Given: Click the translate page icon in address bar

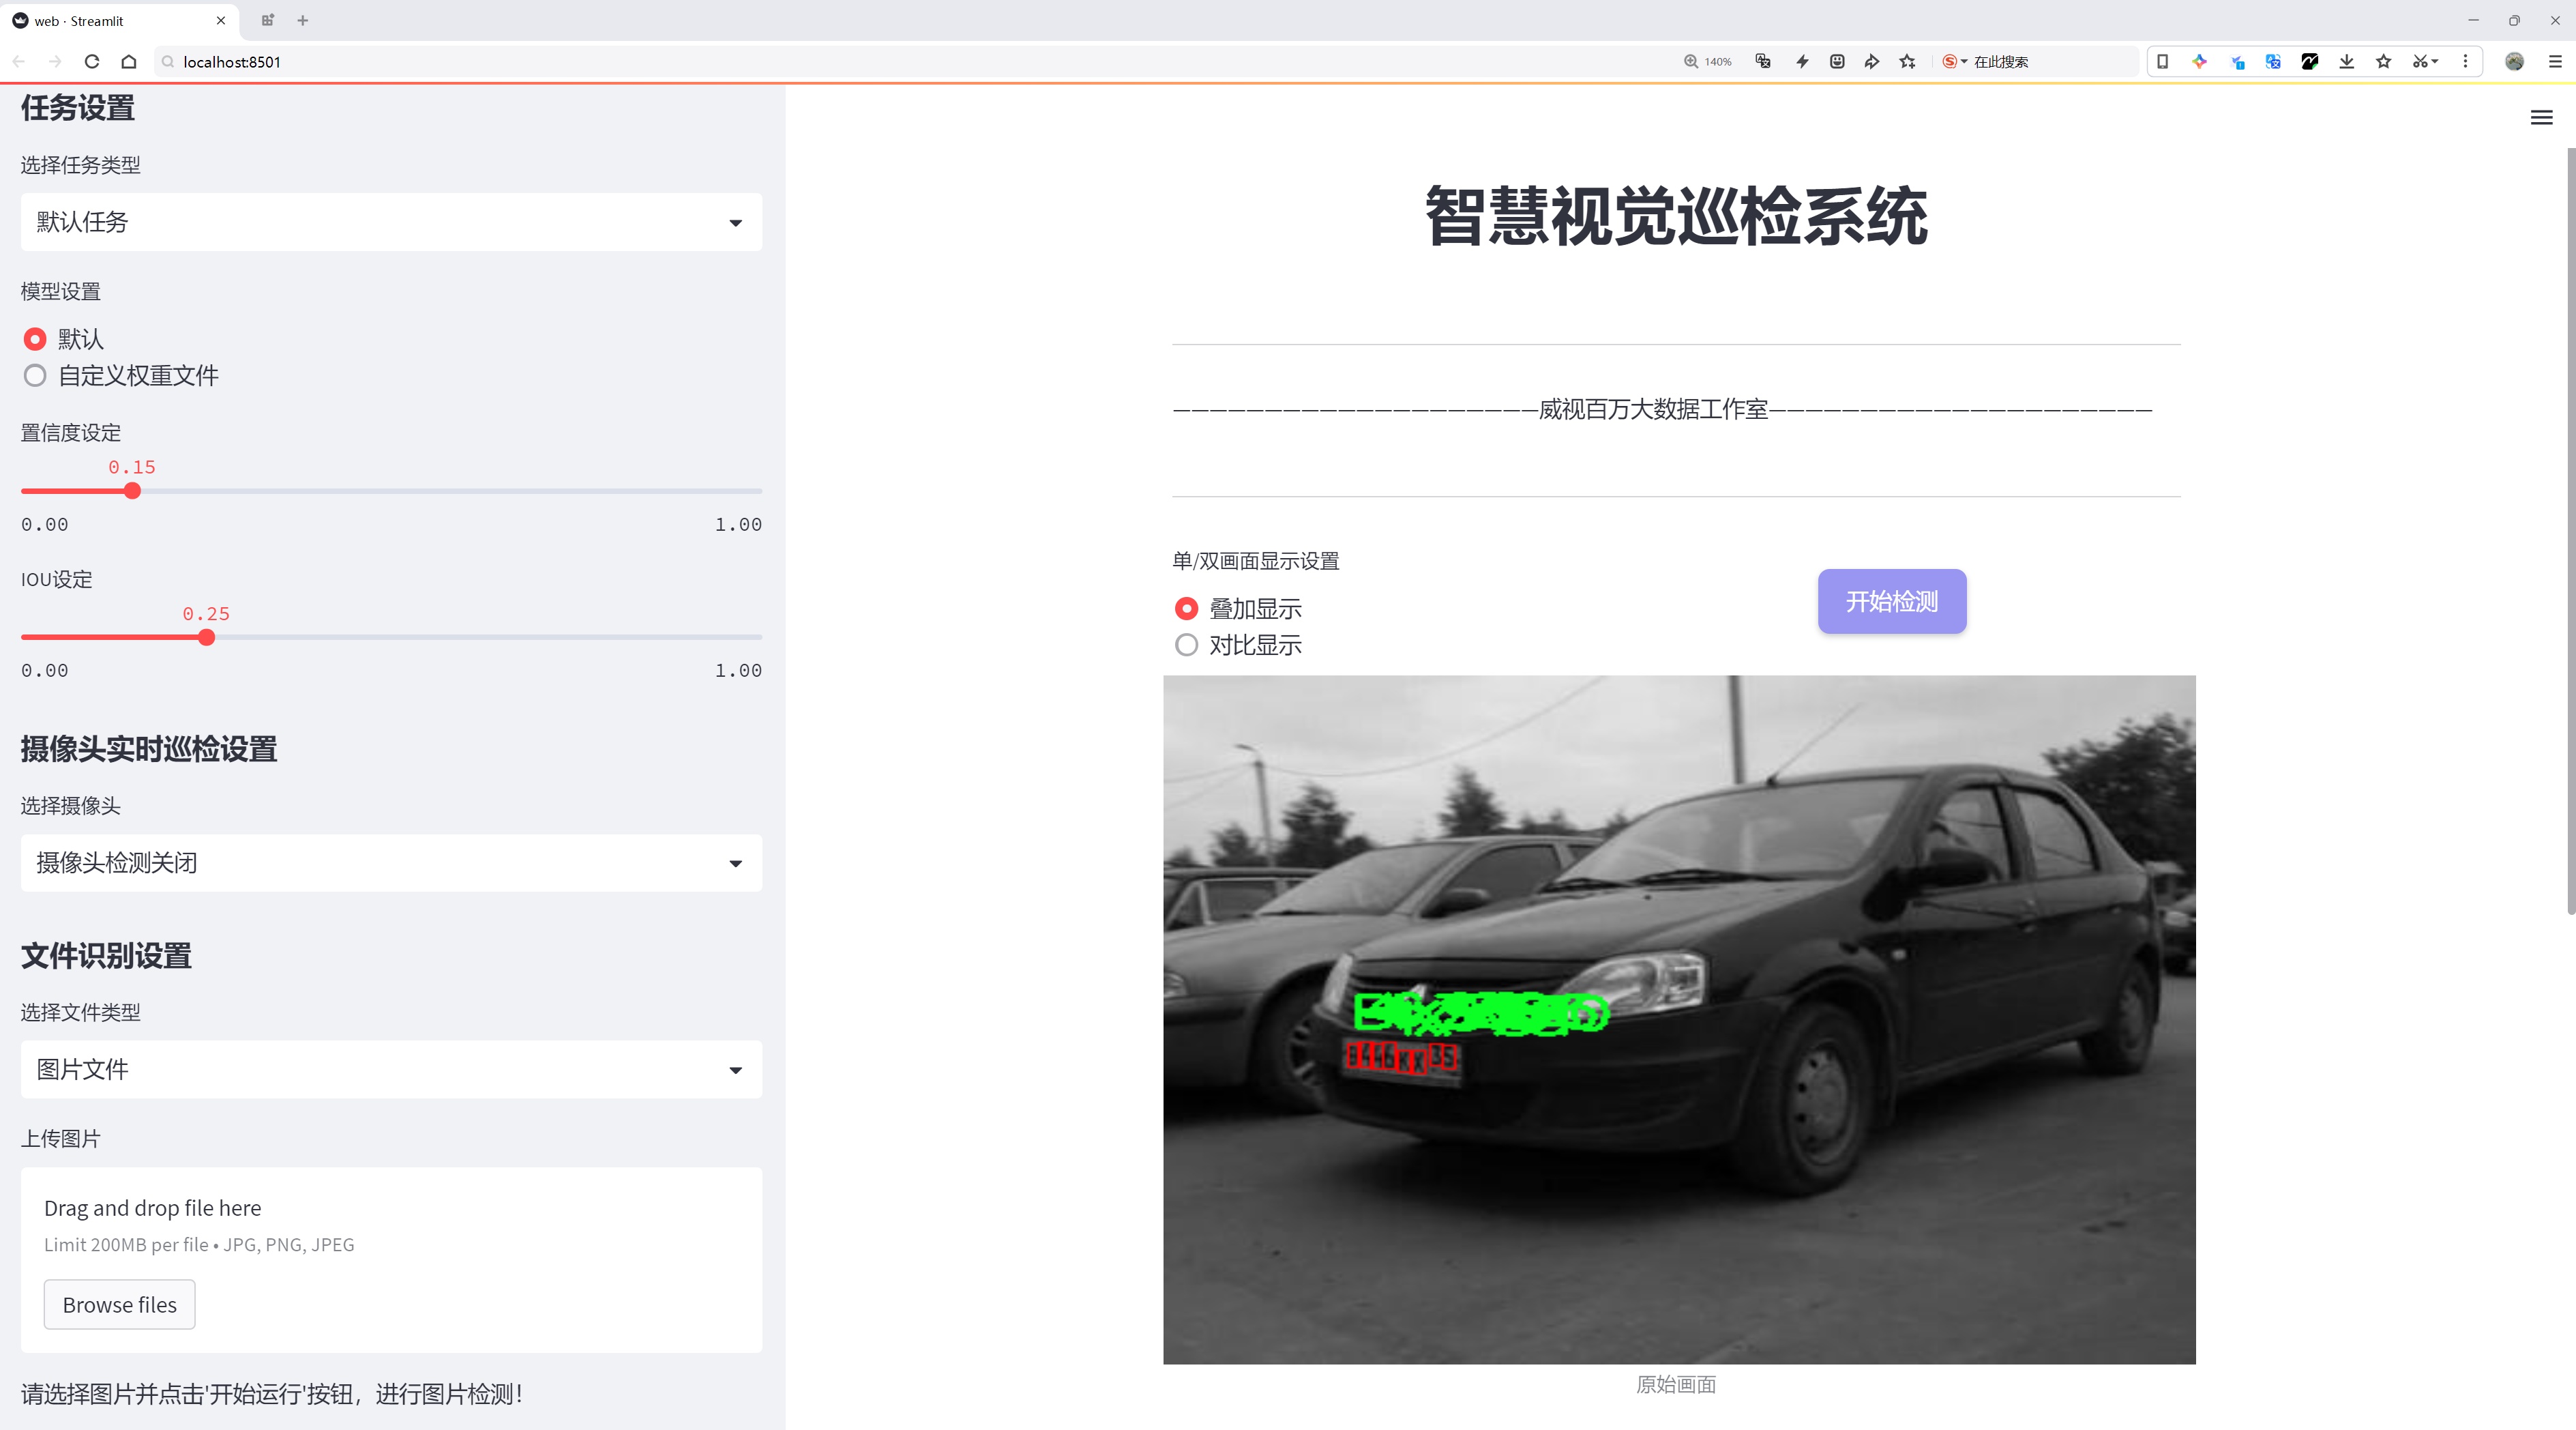Looking at the screenshot, I should pos(1763,62).
